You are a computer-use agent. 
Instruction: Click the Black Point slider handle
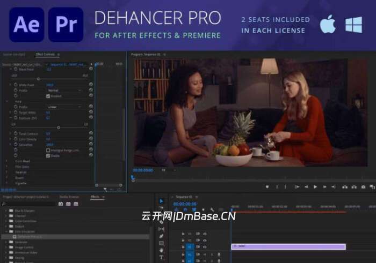[x=38, y=79]
